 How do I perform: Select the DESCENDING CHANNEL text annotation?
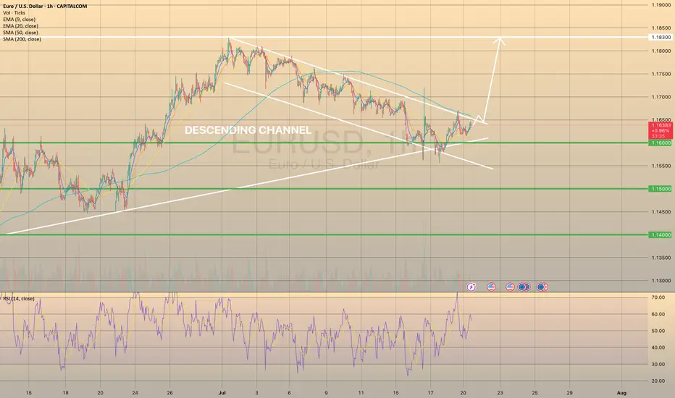tap(248, 130)
